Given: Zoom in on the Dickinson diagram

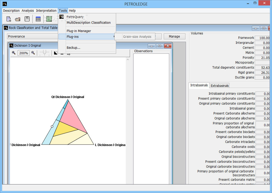Looking at the screenshot, I should click(x=14, y=53).
